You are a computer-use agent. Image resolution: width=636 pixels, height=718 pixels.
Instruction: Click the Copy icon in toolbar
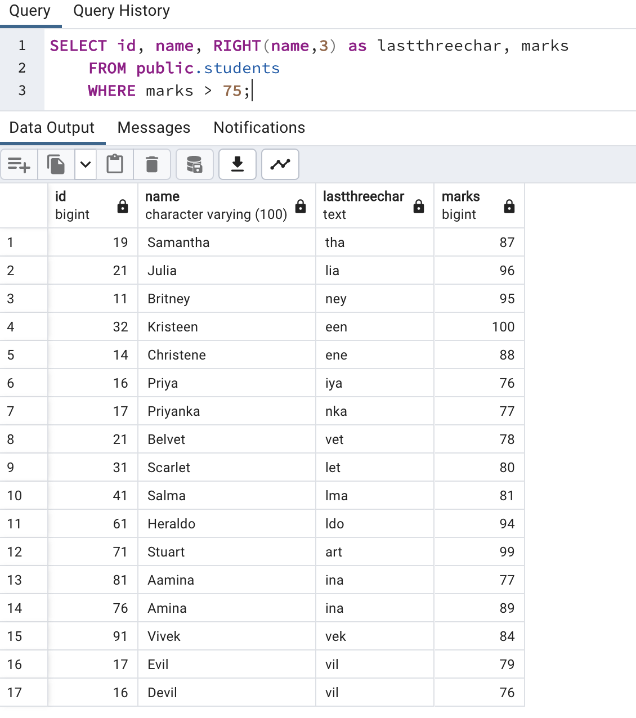(x=56, y=164)
